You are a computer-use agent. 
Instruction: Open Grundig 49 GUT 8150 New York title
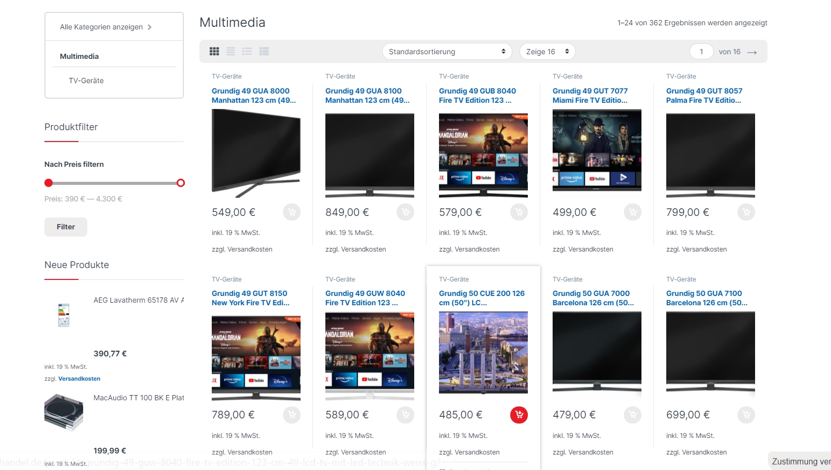coord(250,298)
